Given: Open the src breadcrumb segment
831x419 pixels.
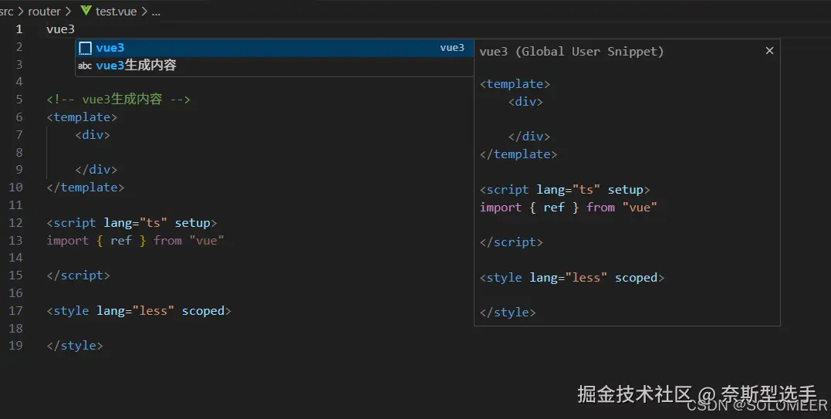Looking at the screenshot, I should click(x=6, y=11).
